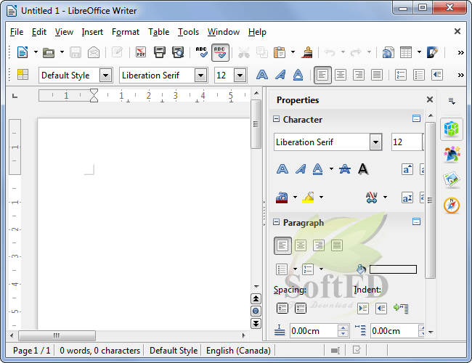Screen dimensions: 472x363
Task: Toggle Underline in formatting toolbar
Action: pyautogui.click(x=298, y=75)
